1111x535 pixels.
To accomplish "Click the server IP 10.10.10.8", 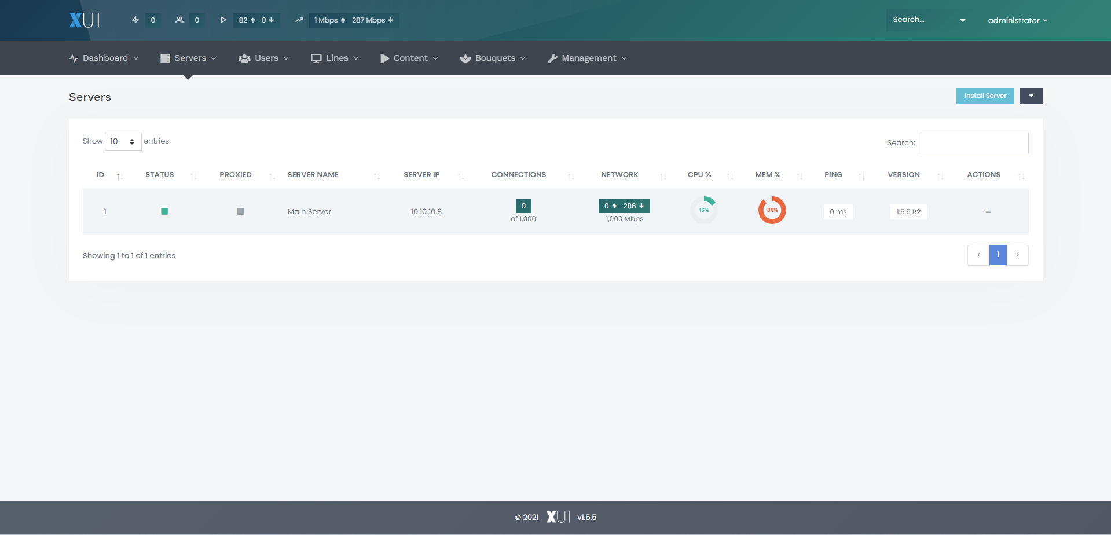I will [x=426, y=212].
